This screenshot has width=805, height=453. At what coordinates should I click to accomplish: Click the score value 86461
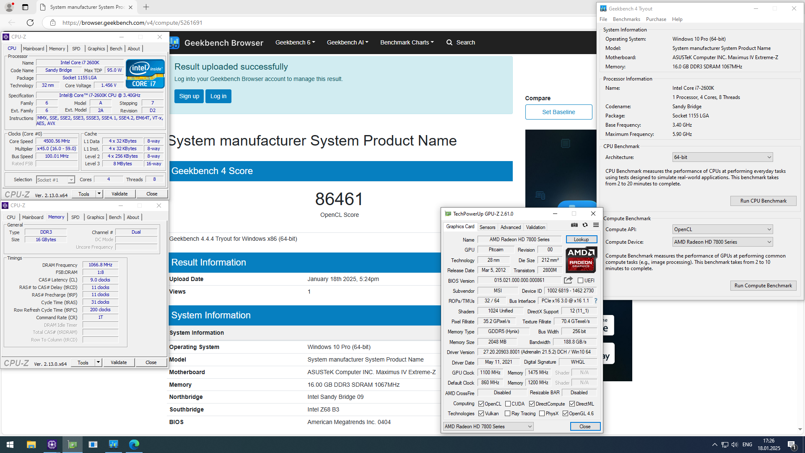point(339,199)
